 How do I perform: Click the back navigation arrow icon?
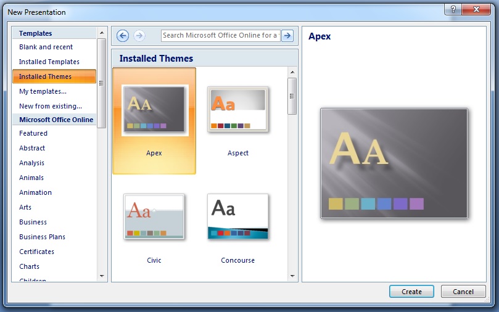(x=123, y=36)
